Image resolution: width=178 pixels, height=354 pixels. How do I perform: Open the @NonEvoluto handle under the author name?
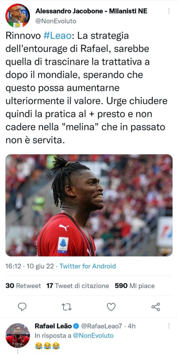pos(56,21)
